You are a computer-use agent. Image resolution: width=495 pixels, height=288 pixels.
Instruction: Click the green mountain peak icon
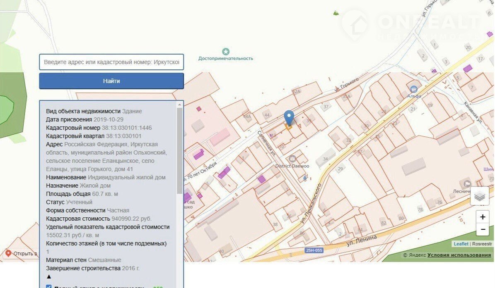[336, 13]
